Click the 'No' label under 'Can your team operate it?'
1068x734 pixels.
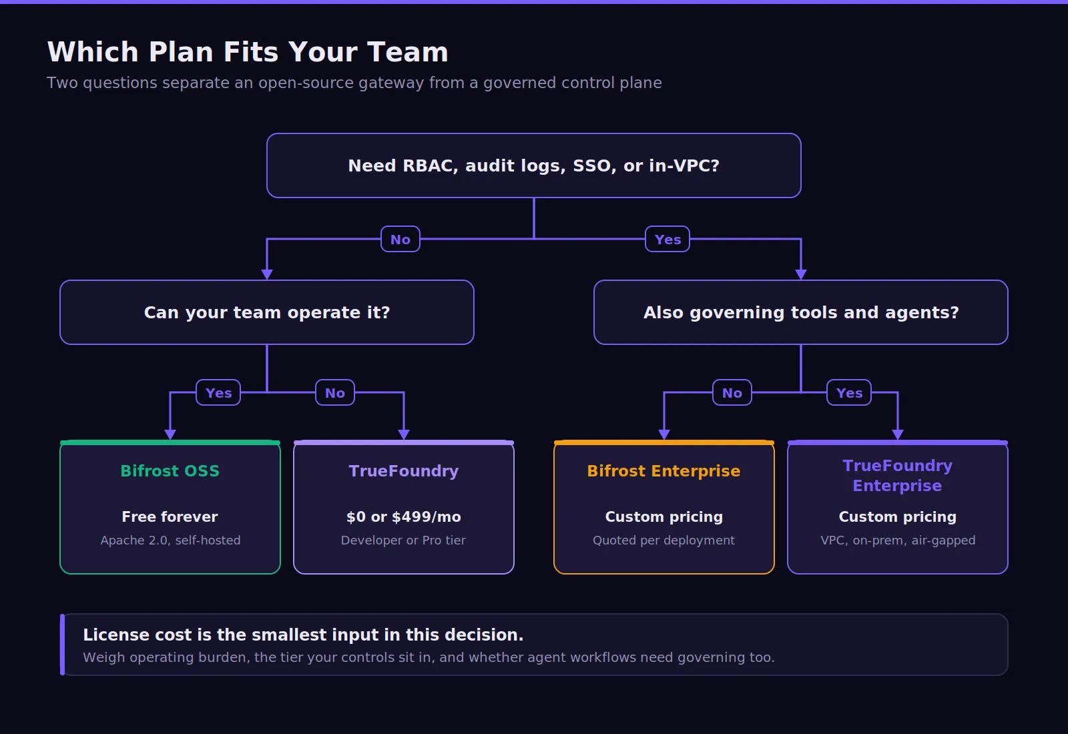[x=335, y=393]
